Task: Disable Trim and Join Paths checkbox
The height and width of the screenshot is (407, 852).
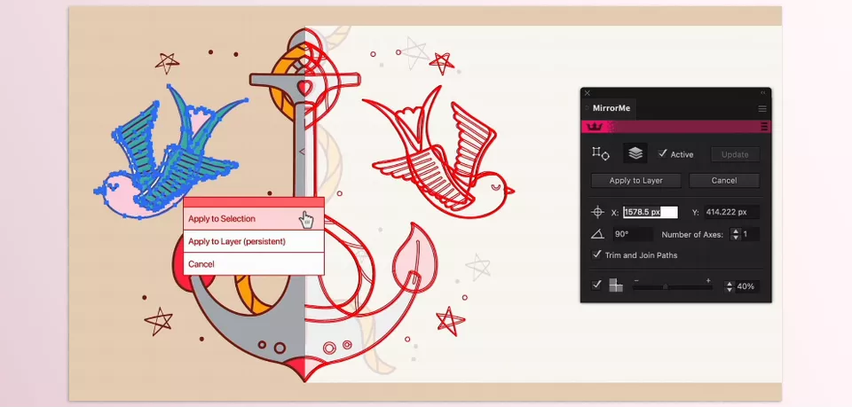Action: click(597, 254)
